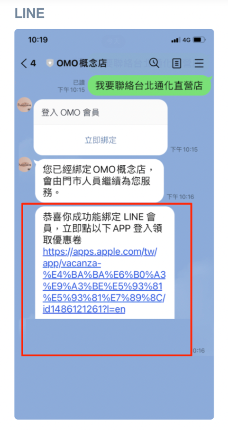
Task: Tap the 立即綁定 button
Action: (x=101, y=140)
